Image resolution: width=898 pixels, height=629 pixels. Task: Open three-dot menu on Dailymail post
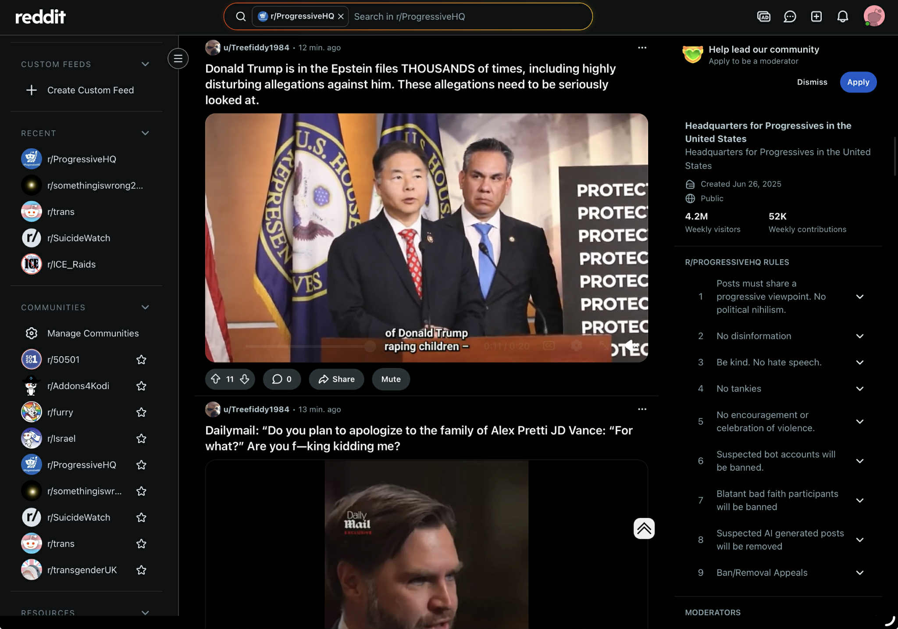(642, 409)
